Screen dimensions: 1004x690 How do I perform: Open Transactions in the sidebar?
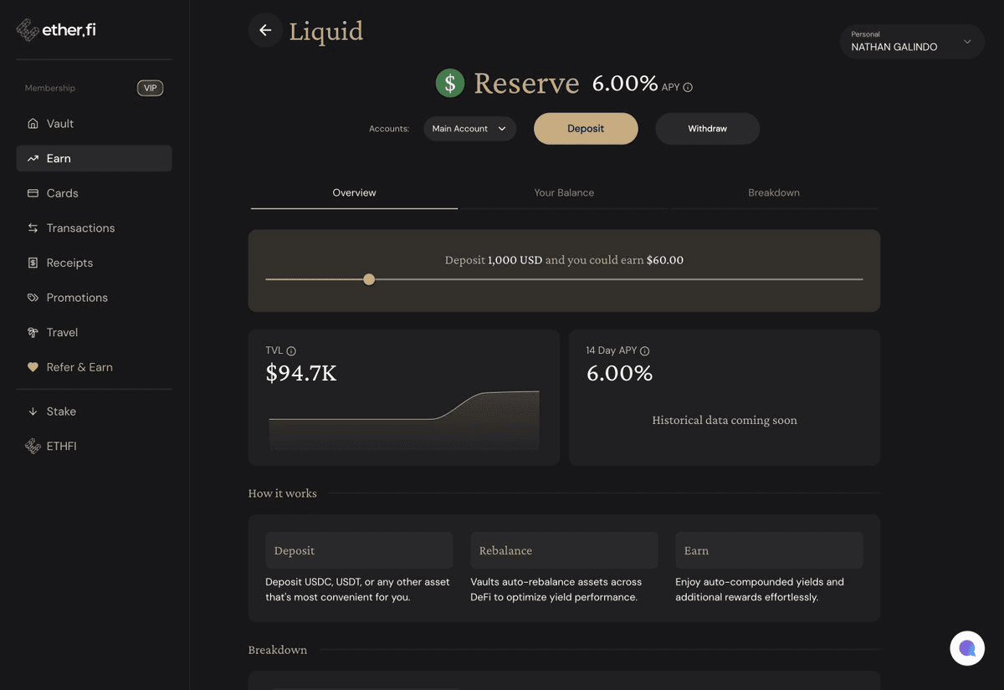(x=80, y=228)
